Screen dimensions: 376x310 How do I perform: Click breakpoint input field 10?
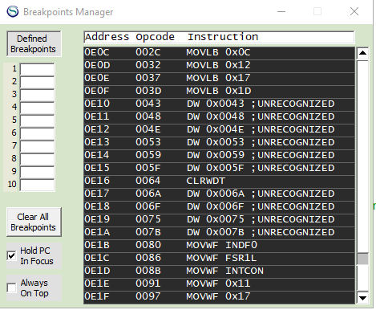pos(37,185)
